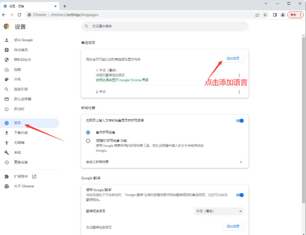
Task: Click the 默认浏览器 label in sidebar
Action: [x=22, y=99]
